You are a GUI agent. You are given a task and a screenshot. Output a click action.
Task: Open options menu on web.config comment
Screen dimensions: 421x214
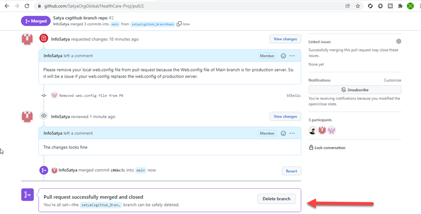[292, 56]
